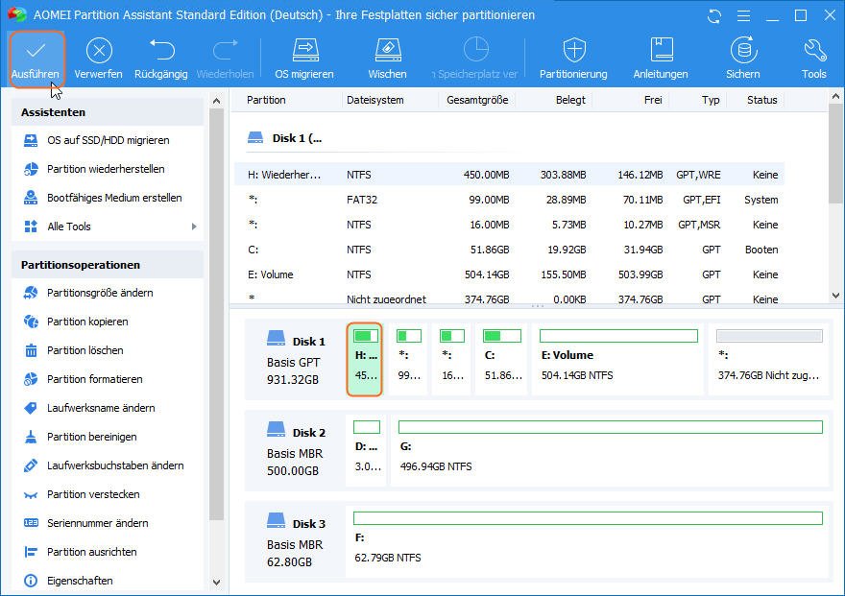Select 374.76GB unallocated block

(x=769, y=359)
